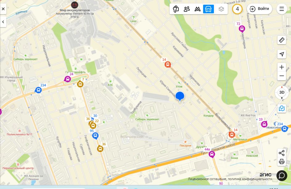Click the Метелица store label

[240, 139]
